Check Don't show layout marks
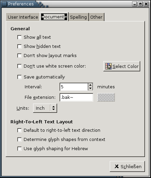Screen dimensions: 151x178 tap(19, 55)
